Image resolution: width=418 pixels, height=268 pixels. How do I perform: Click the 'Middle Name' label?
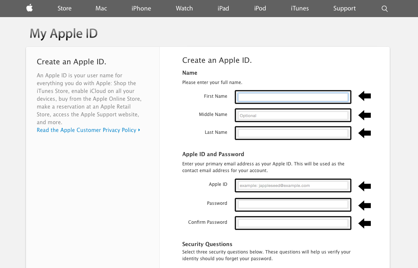coord(213,114)
